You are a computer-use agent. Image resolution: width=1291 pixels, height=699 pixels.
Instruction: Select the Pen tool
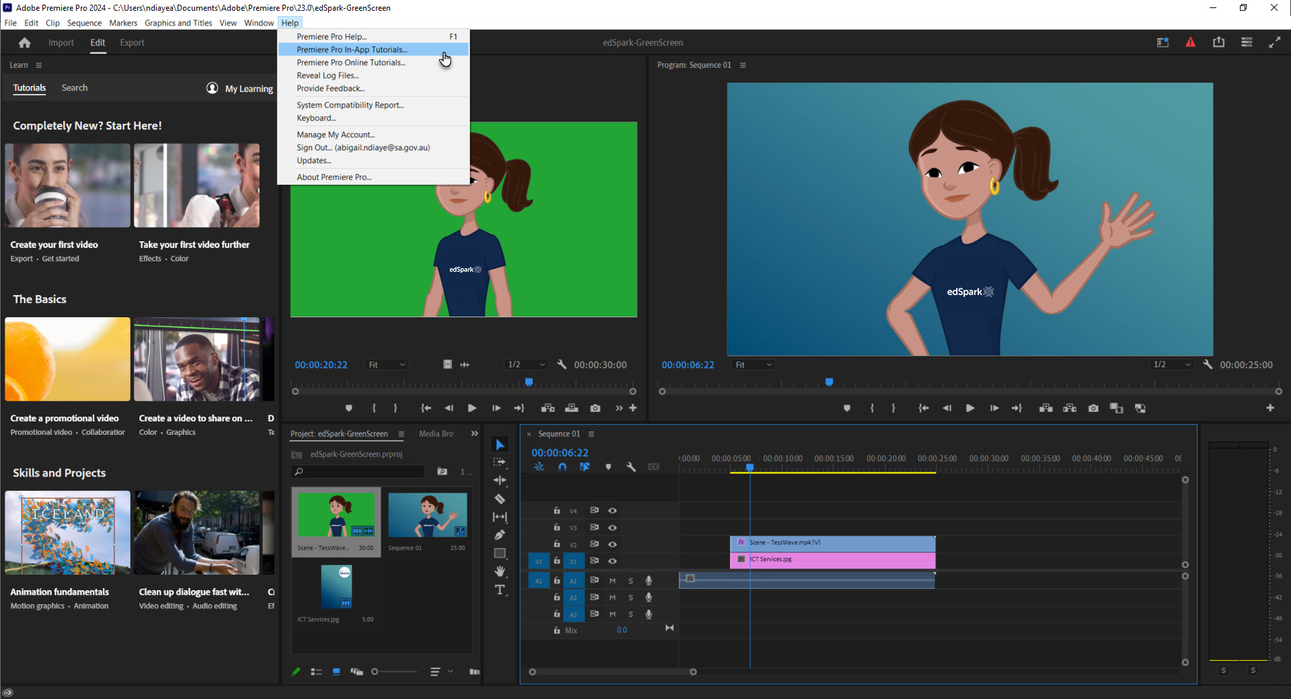(500, 535)
